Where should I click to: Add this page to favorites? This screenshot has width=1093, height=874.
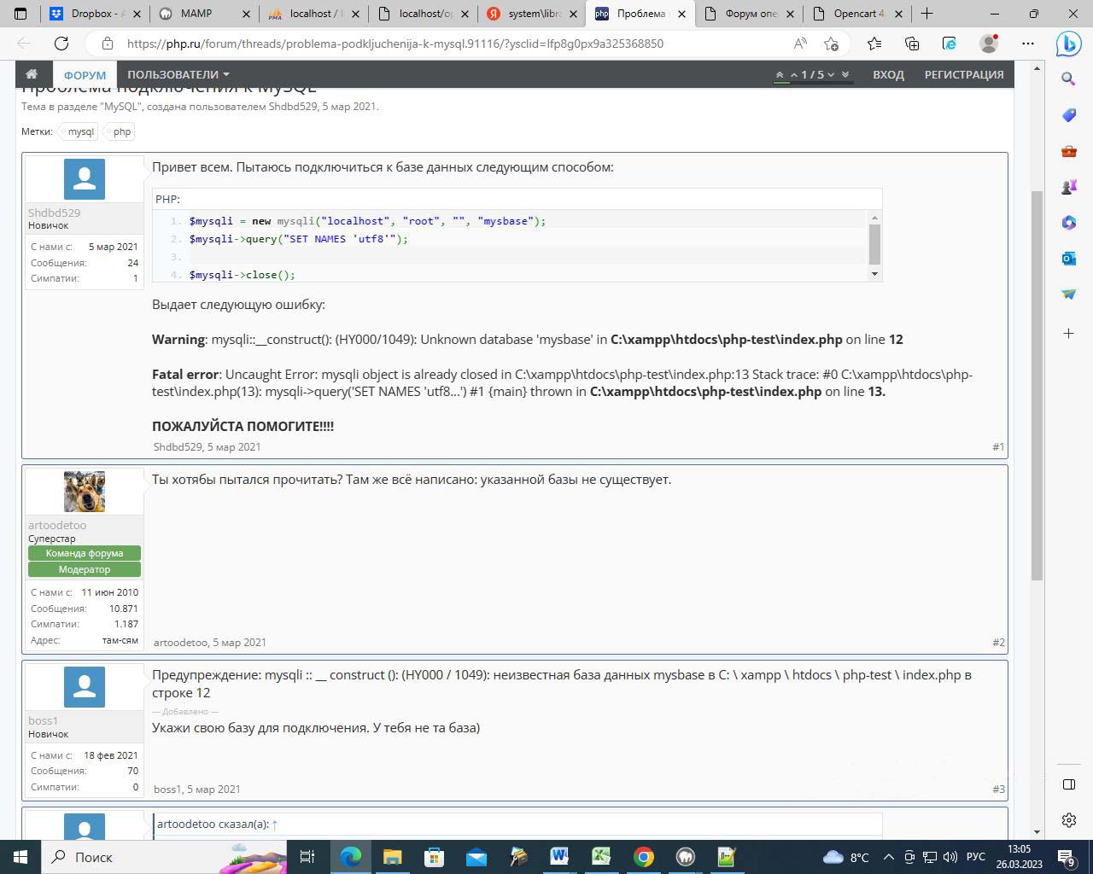[832, 44]
